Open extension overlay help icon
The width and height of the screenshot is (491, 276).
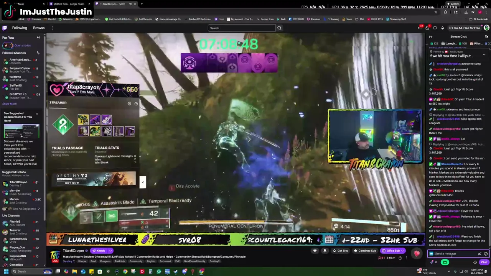136,103
